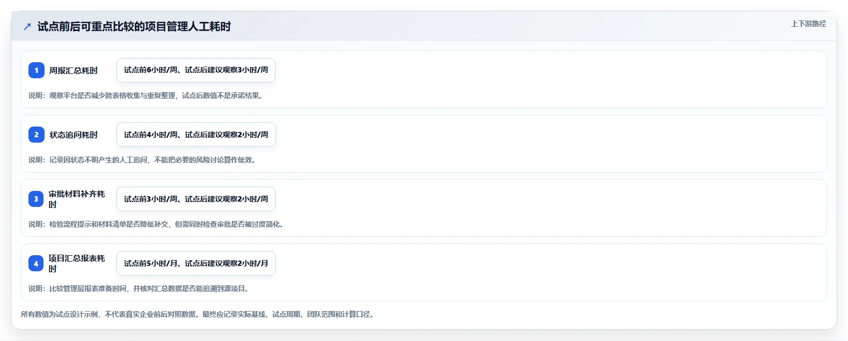Click the note about 观察平台是否减少跨表格收集

point(146,95)
